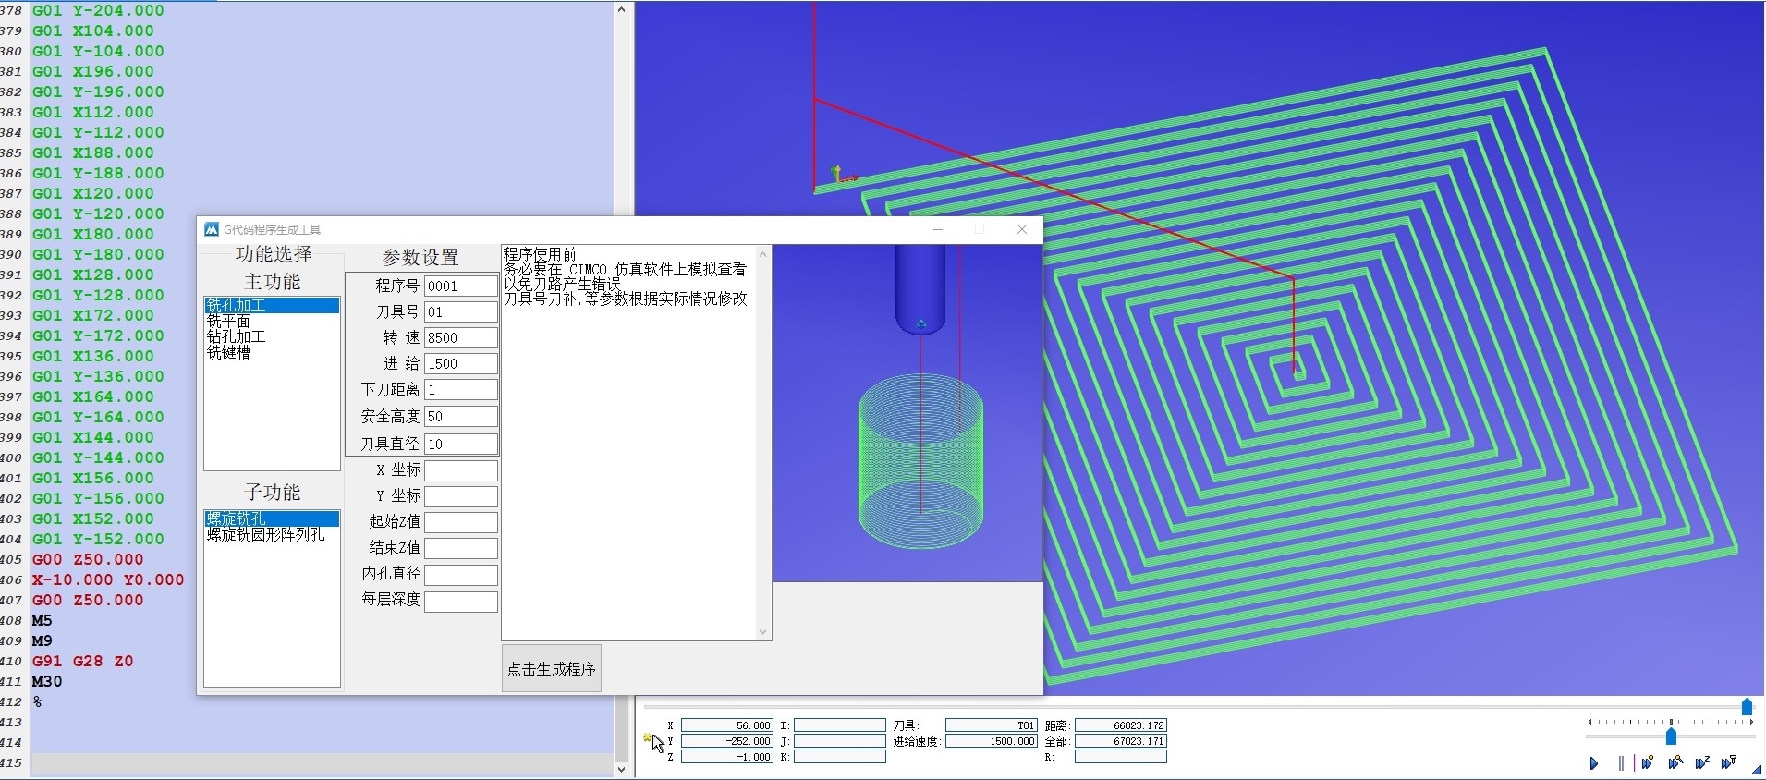Click the 进给 input field showing 1500
This screenshot has height=780, width=1766.
[x=461, y=364]
